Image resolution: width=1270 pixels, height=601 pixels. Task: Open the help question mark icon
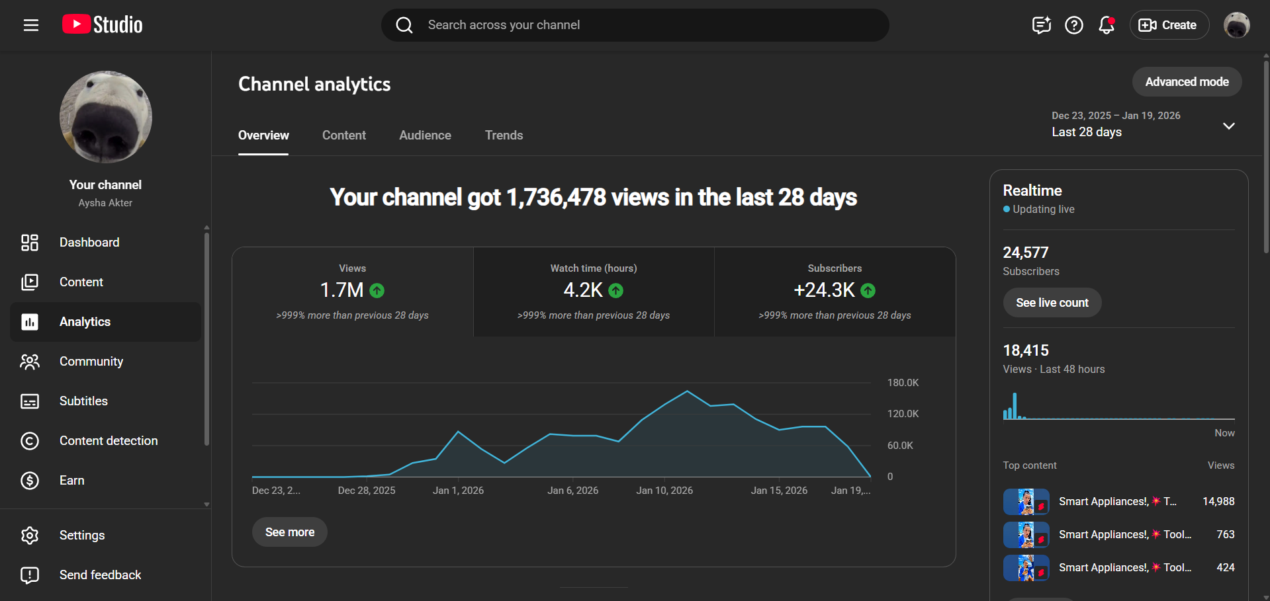tap(1073, 25)
